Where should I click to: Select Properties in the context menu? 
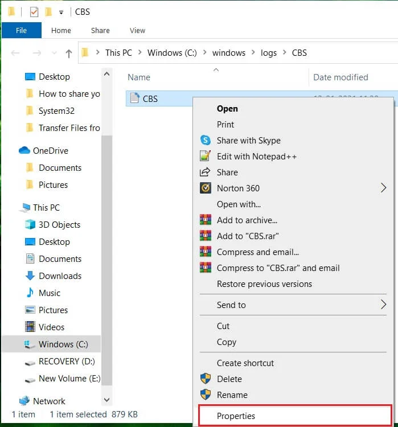[x=296, y=416]
